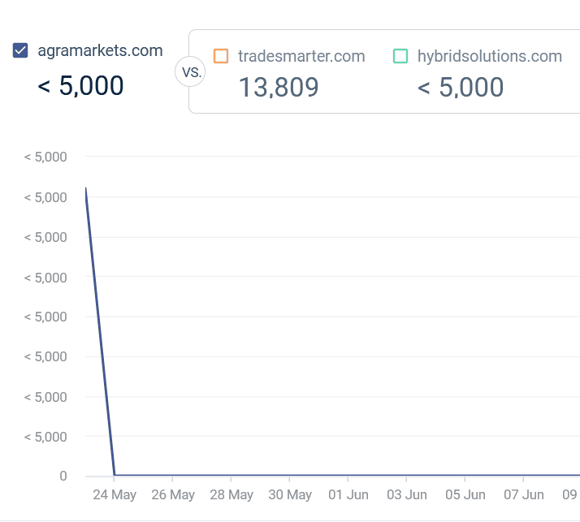Click the 13,809 traffic value
Viewport: 580px width, 522px height.
[279, 88]
